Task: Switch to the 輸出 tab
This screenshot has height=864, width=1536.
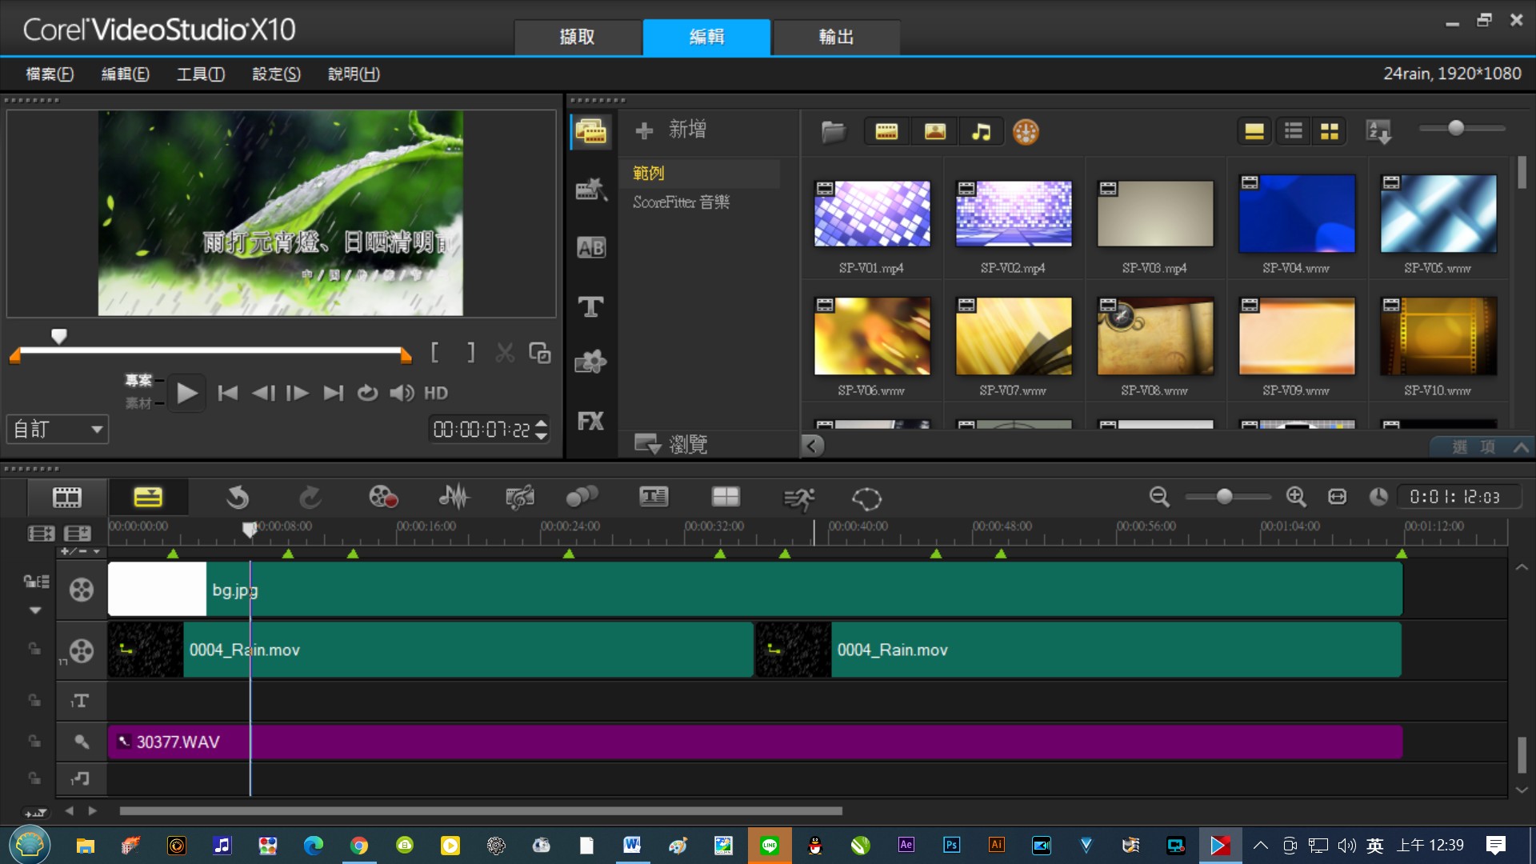Action: (x=837, y=37)
